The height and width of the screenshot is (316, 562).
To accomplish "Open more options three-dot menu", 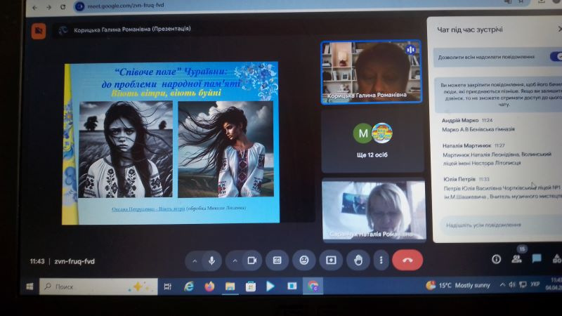I will click(381, 261).
